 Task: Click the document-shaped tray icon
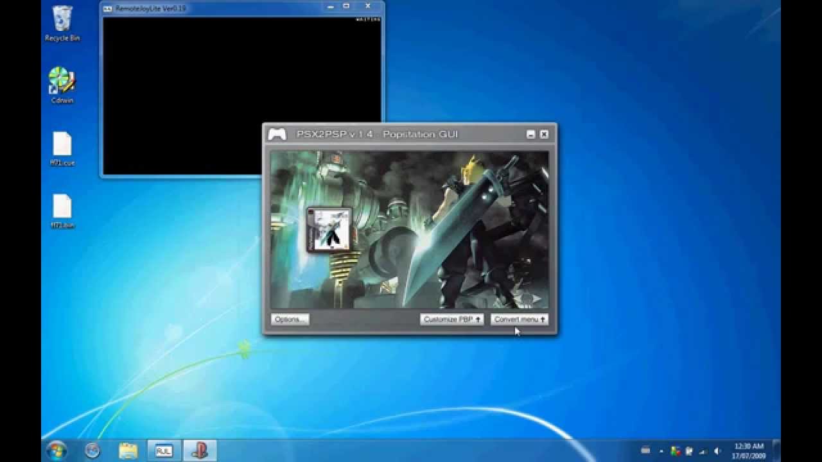(689, 450)
